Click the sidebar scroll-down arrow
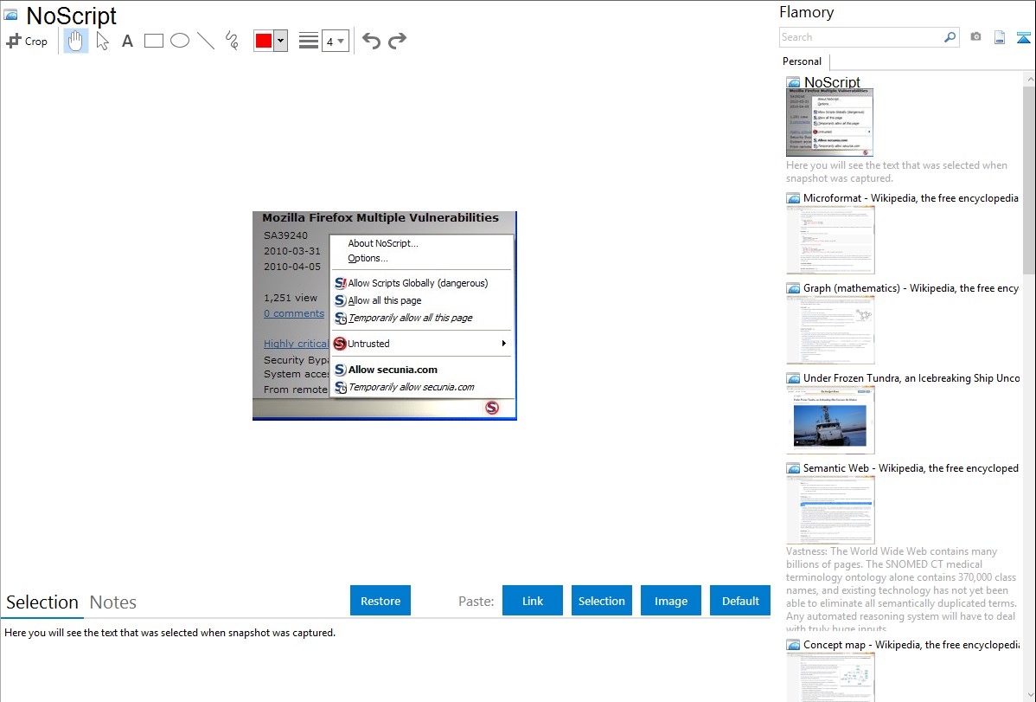1036x702 pixels. [1030, 695]
